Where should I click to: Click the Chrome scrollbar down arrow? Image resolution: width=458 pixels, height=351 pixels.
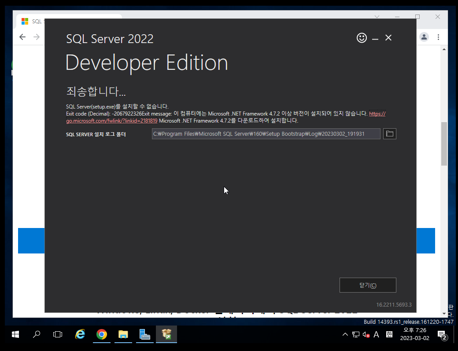coord(444,314)
